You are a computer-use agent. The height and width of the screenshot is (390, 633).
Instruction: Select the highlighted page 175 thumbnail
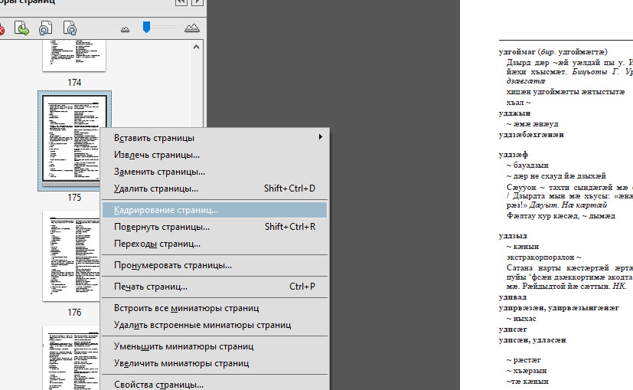(71, 139)
